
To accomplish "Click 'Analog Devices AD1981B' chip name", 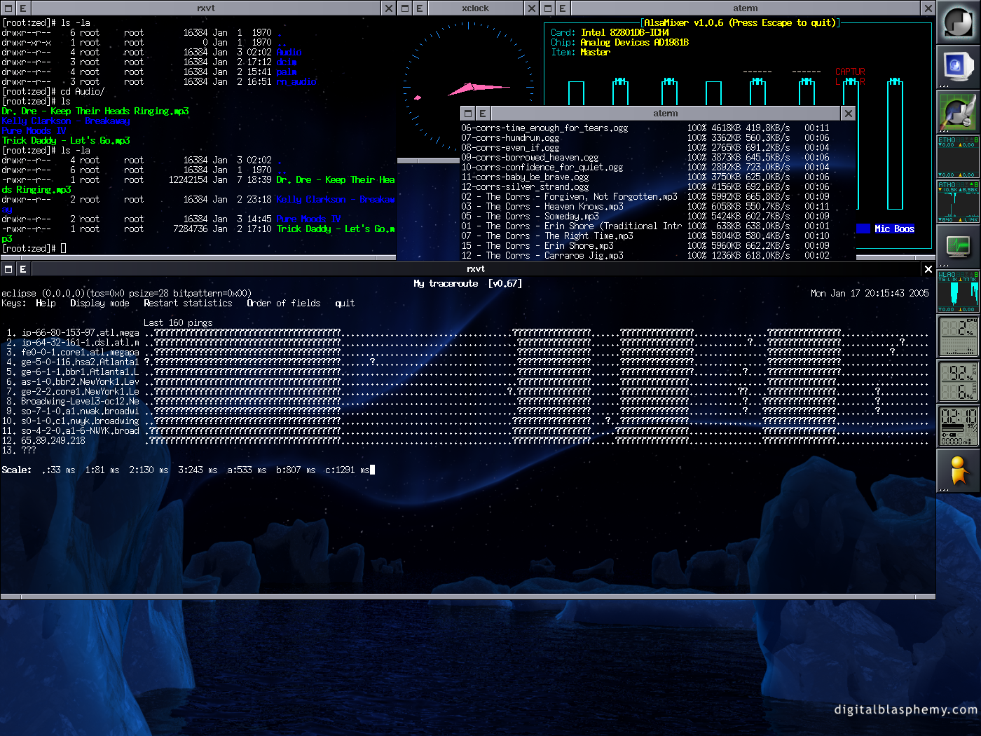I will click(635, 43).
